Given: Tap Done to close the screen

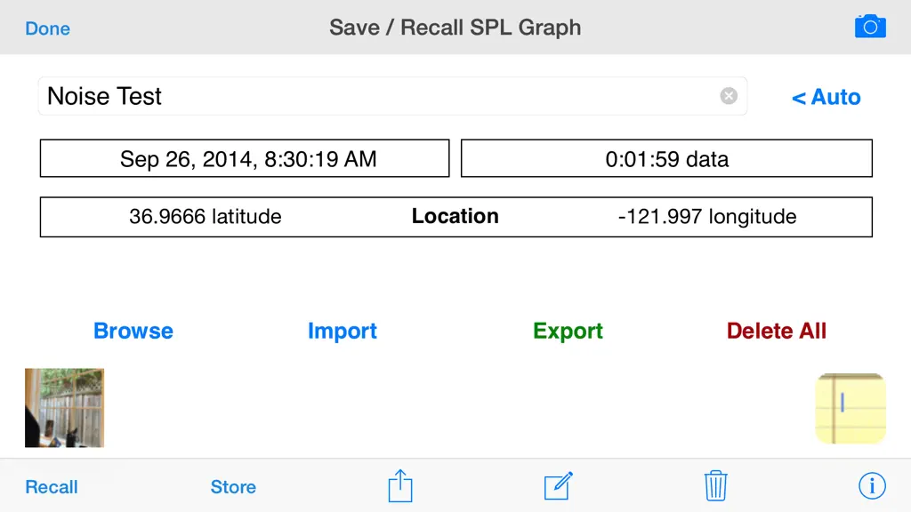Looking at the screenshot, I should point(48,28).
